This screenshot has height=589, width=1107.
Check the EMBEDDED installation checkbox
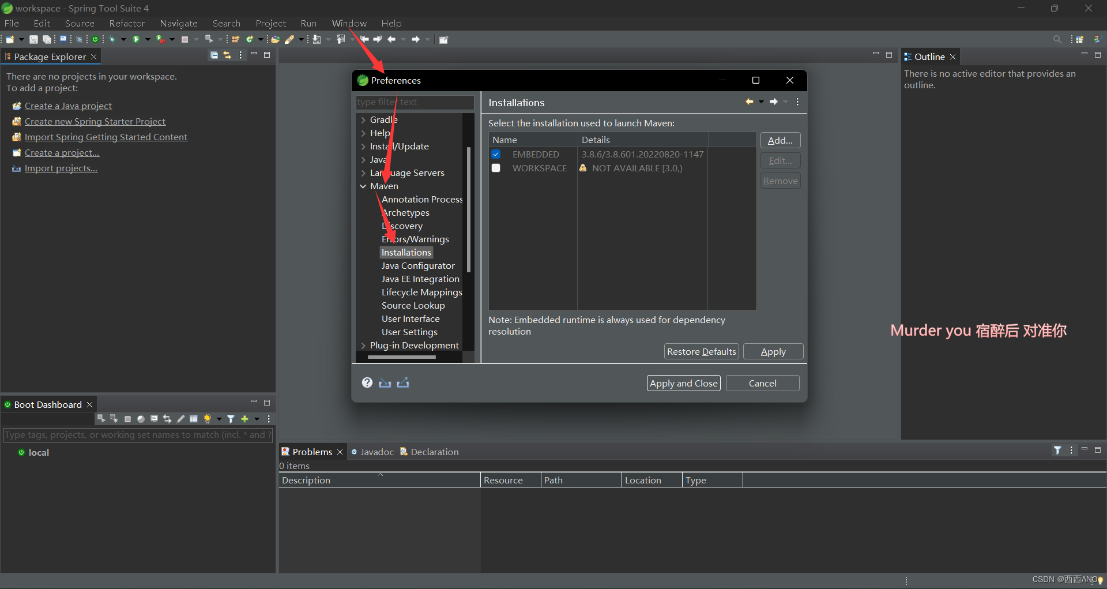point(496,154)
